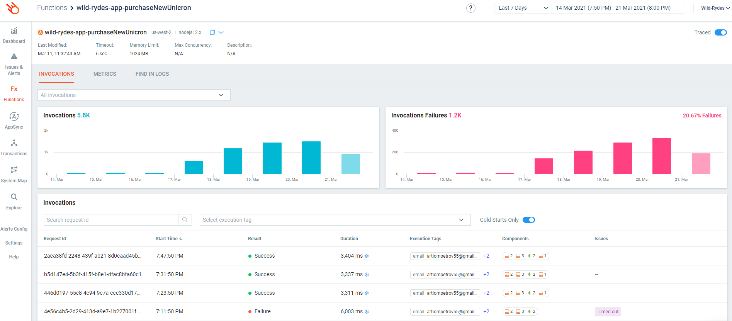Click cold start snowflake on 3,404 ms row

[367, 256]
